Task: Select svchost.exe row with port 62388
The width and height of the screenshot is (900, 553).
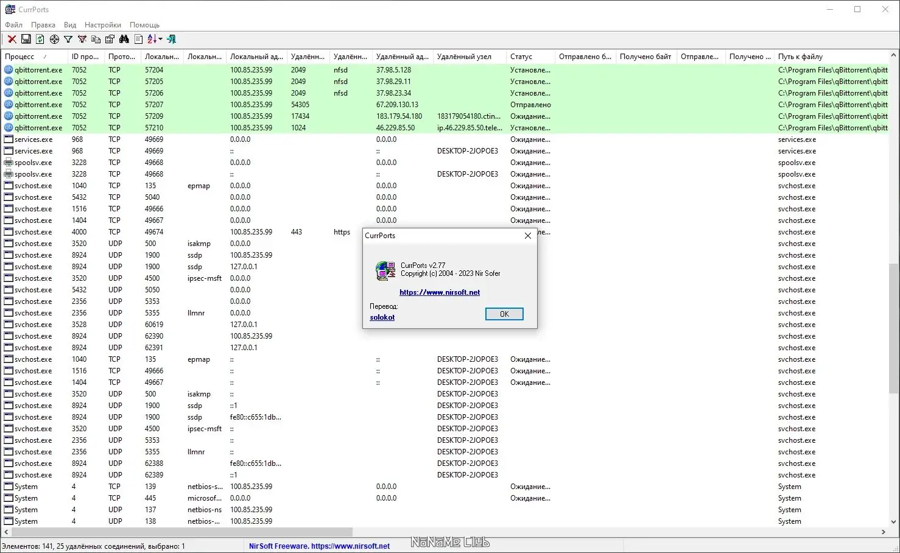Action: click(445, 463)
